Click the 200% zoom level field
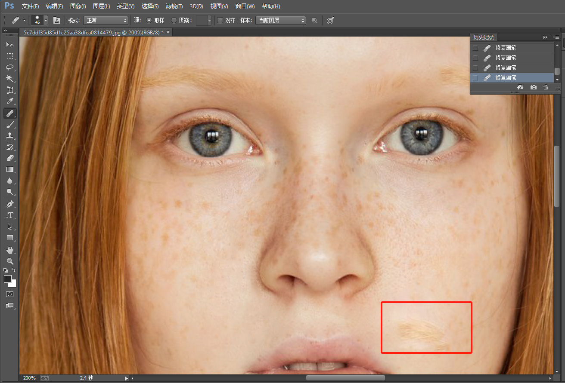The image size is (565, 383). 29,378
